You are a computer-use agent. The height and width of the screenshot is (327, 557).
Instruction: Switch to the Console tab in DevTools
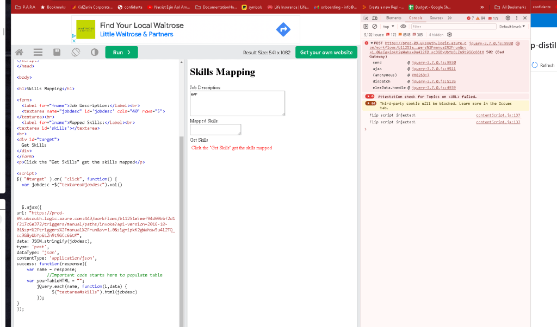coord(415,18)
